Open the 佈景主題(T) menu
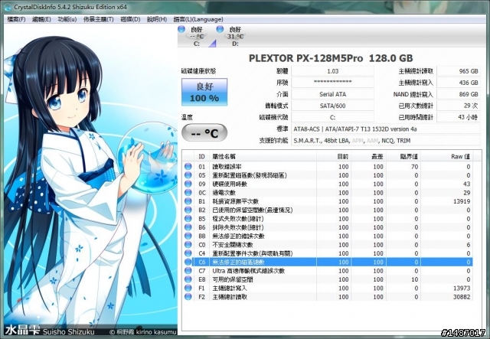The height and width of the screenshot is (339, 490). pyautogui.click(x=99, y=19)
